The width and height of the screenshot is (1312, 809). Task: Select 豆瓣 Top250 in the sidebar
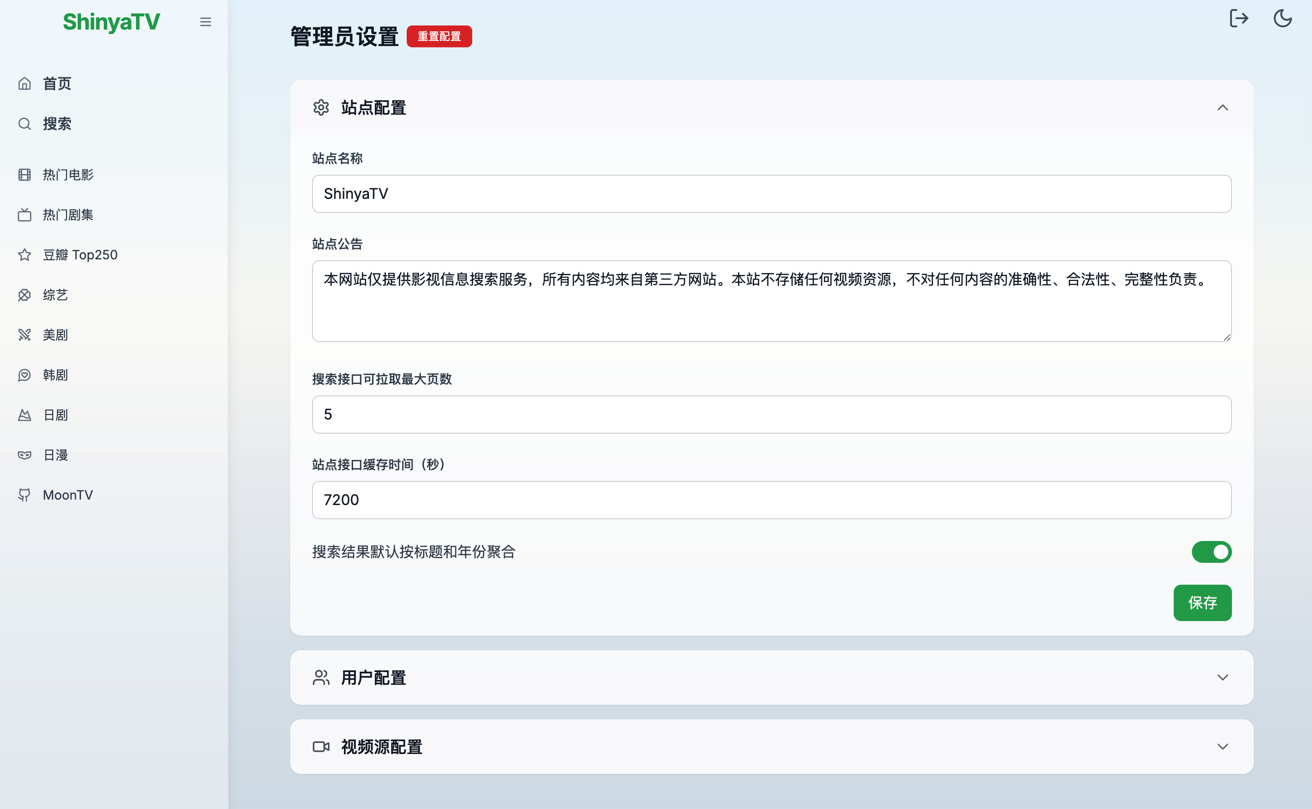tap(114, 255)
